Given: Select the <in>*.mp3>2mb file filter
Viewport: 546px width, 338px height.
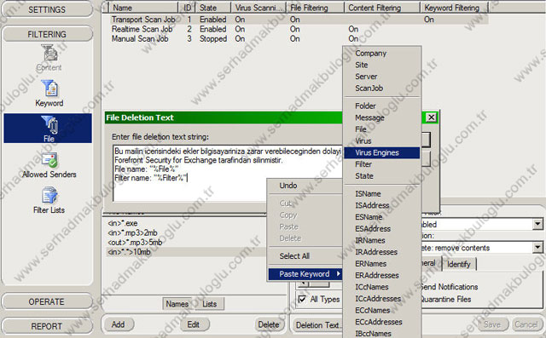Looking at the screenshot, I should [132, 232].
